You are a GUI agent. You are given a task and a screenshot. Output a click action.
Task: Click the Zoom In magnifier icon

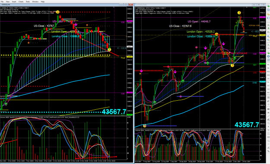pos(268,36)
